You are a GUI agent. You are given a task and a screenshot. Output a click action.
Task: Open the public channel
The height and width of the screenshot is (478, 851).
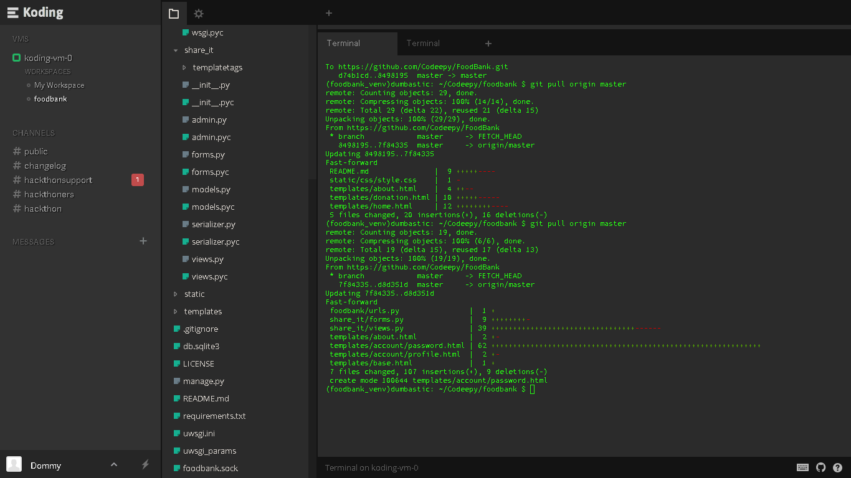click(36, 151)
